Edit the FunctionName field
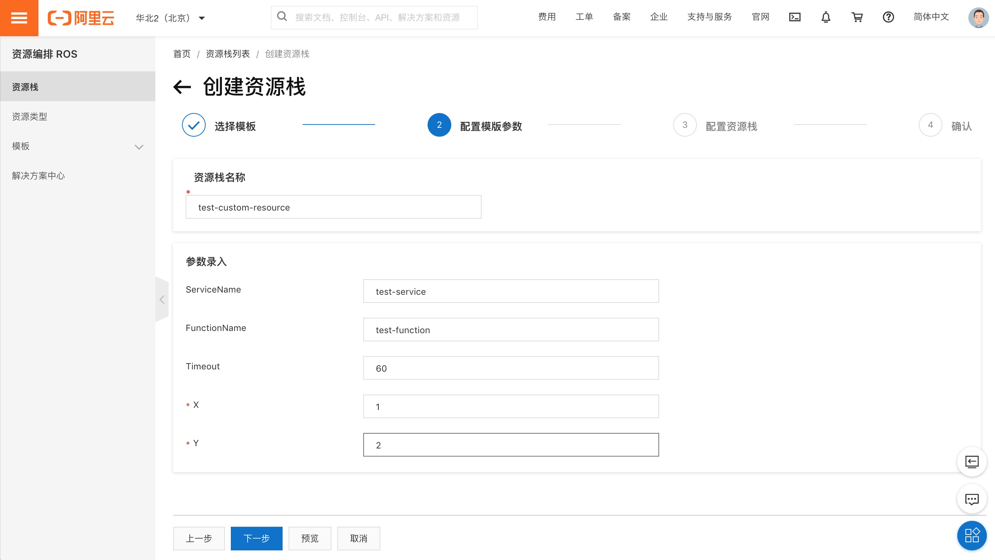The image size is (995, 560). 511,330
